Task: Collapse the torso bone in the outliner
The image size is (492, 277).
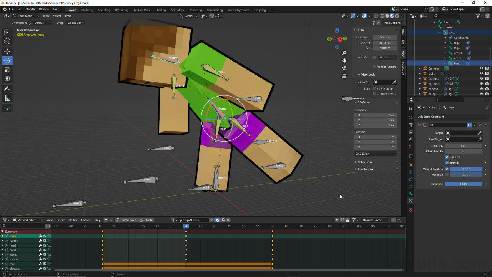Action: 440,32
